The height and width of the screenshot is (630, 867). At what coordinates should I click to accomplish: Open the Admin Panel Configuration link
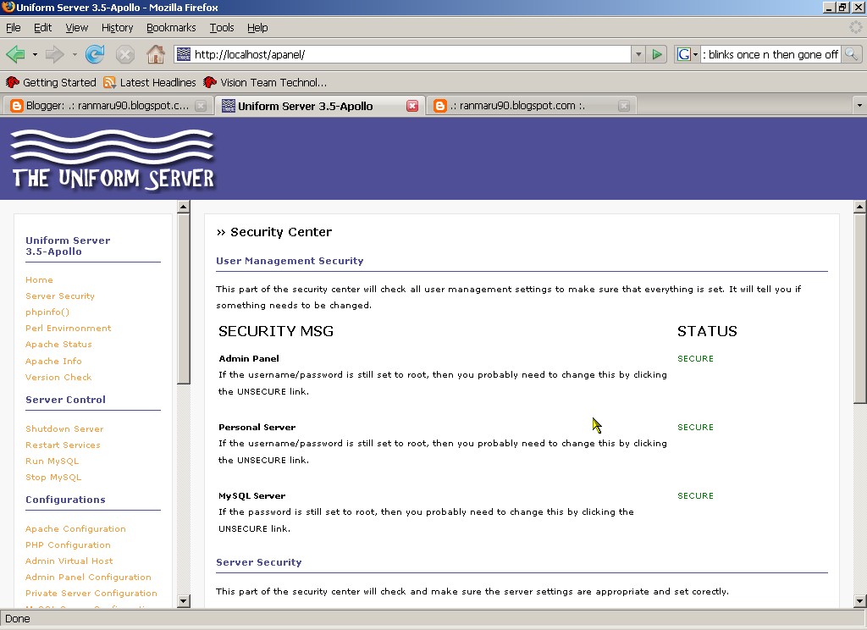(x=88, y=577)
